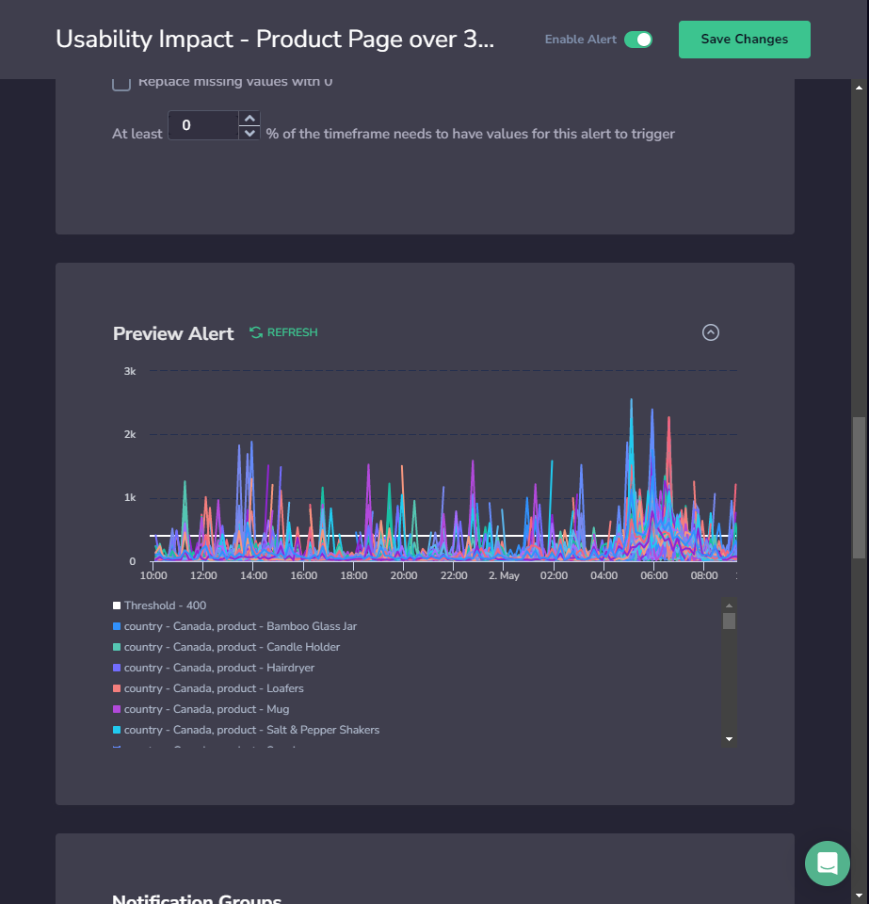
Task: Collapse the Preview Alert section chevron
Action: [711, 332]
